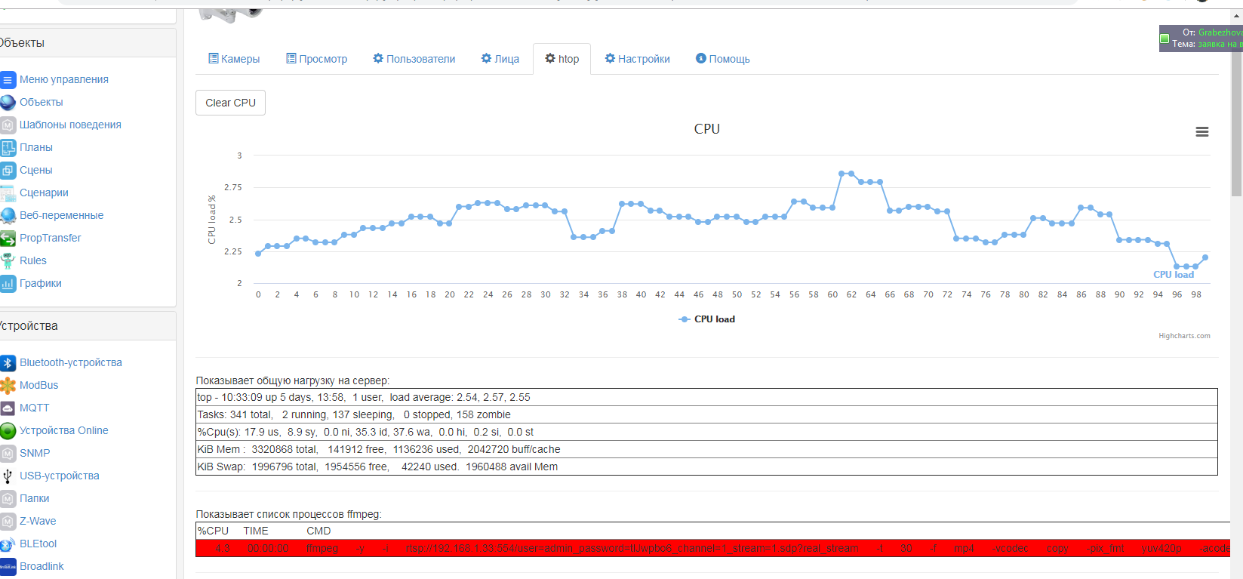
Task: Click the last CPU chart data point
Action: 1205,257
